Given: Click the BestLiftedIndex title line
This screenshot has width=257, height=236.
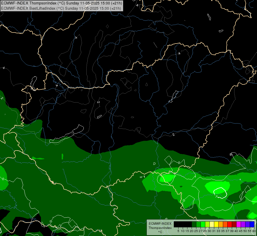Looking at the screenshot, I should click(x=61, y=8).
